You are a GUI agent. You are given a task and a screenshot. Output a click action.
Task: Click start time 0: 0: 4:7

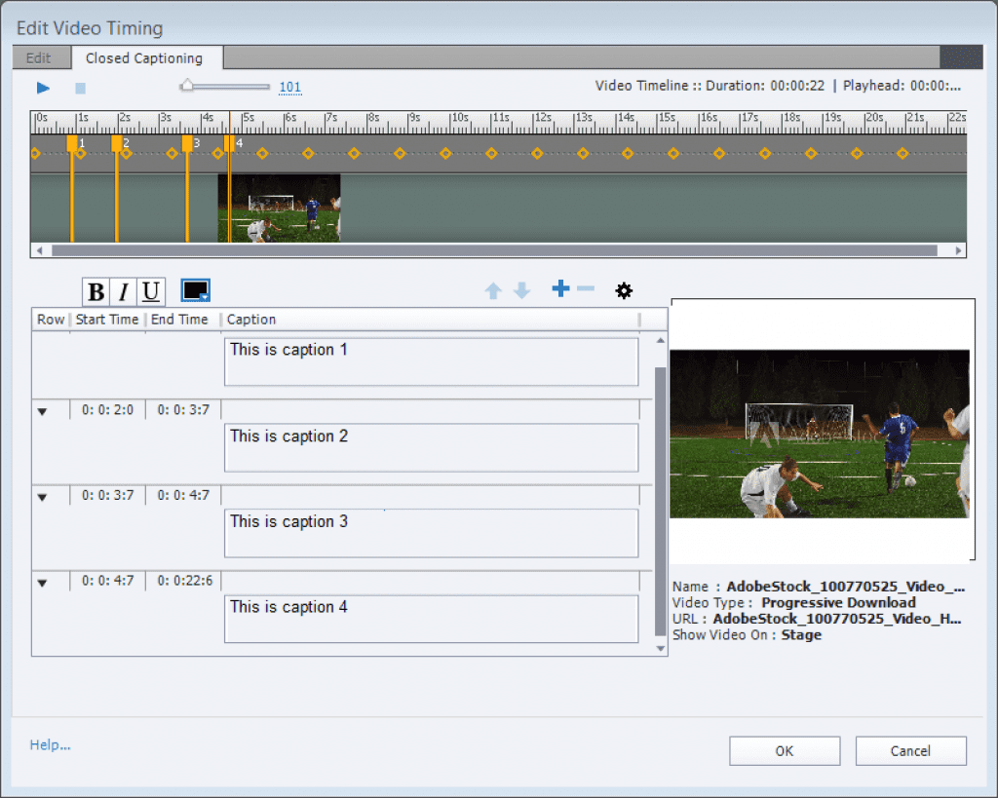107,581
